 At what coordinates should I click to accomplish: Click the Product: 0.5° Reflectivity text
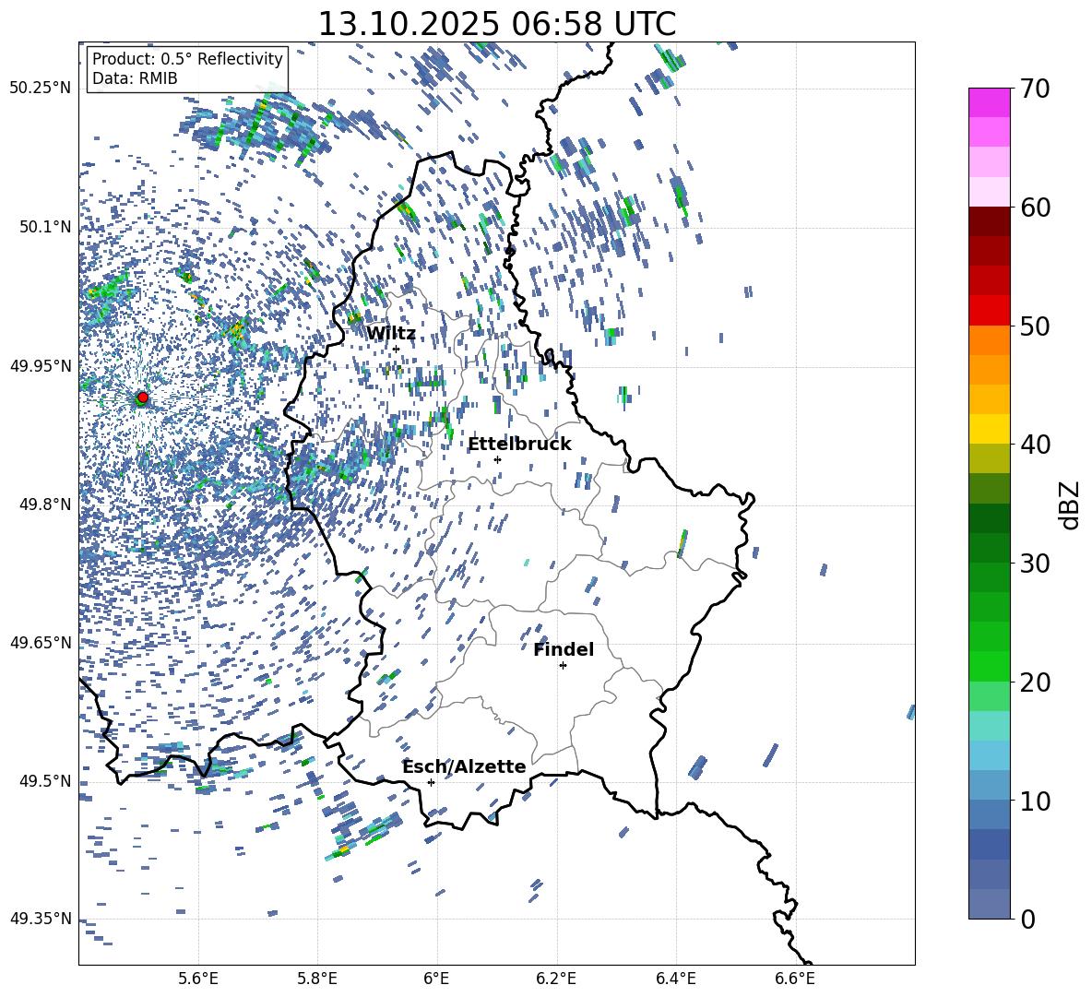pyautogui.click(x=187, y=59)
